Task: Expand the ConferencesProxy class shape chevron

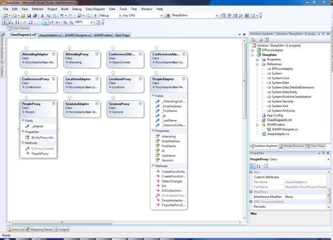Action: [x=54, y=79]
